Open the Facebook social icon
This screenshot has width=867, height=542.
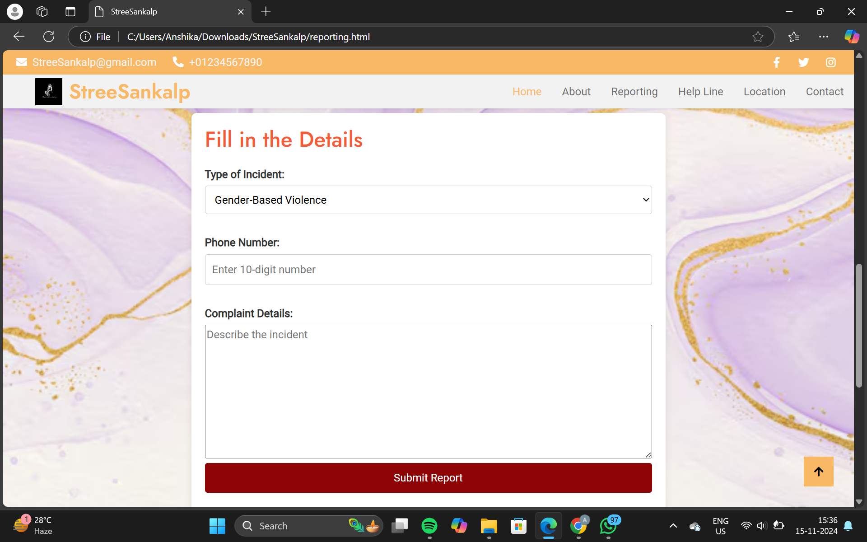pos(776,62)
